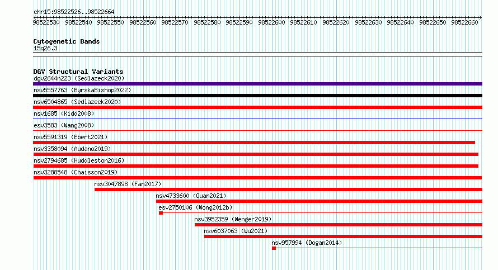Select the 15q26.3 band label
Screen dimensions: 498x270
coord(45,48)
